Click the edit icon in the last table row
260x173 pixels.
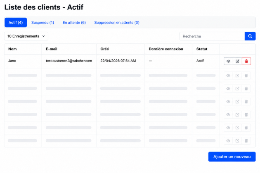pos(237,141)
